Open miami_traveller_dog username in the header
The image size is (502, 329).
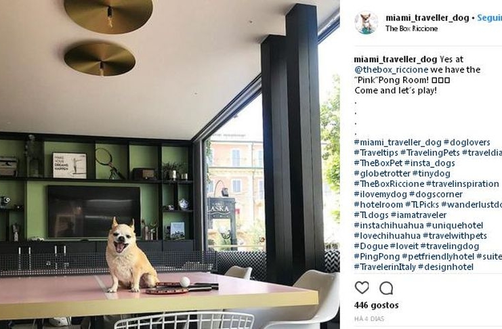pos(427,18)
